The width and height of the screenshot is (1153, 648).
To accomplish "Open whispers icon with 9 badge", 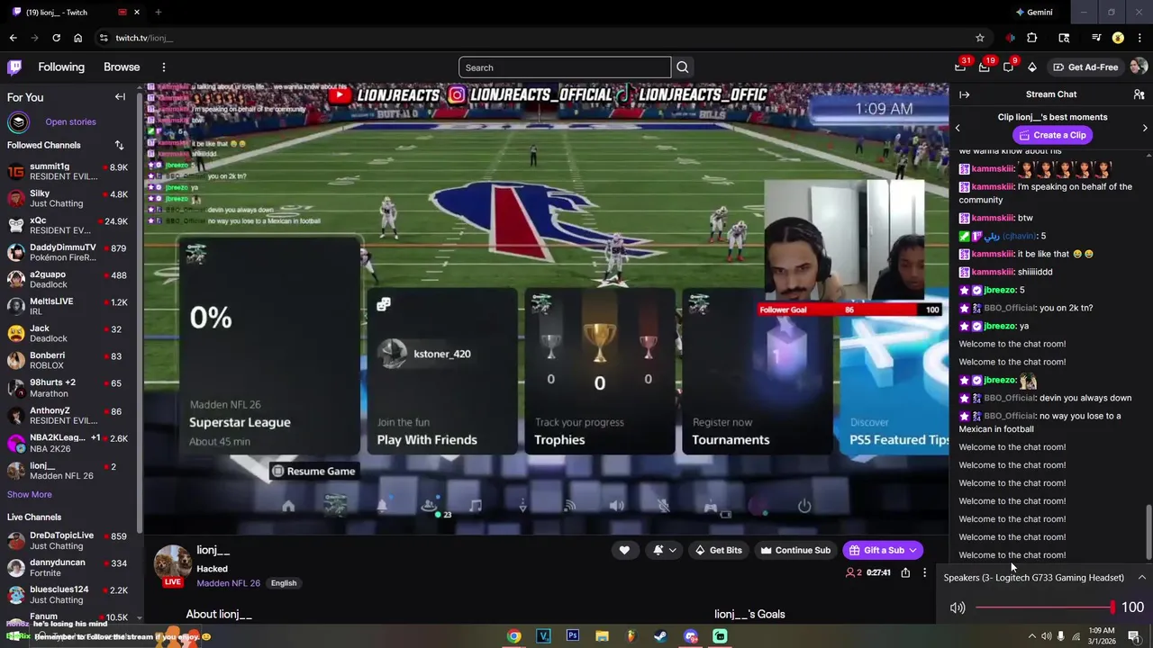I will 1009,67.
